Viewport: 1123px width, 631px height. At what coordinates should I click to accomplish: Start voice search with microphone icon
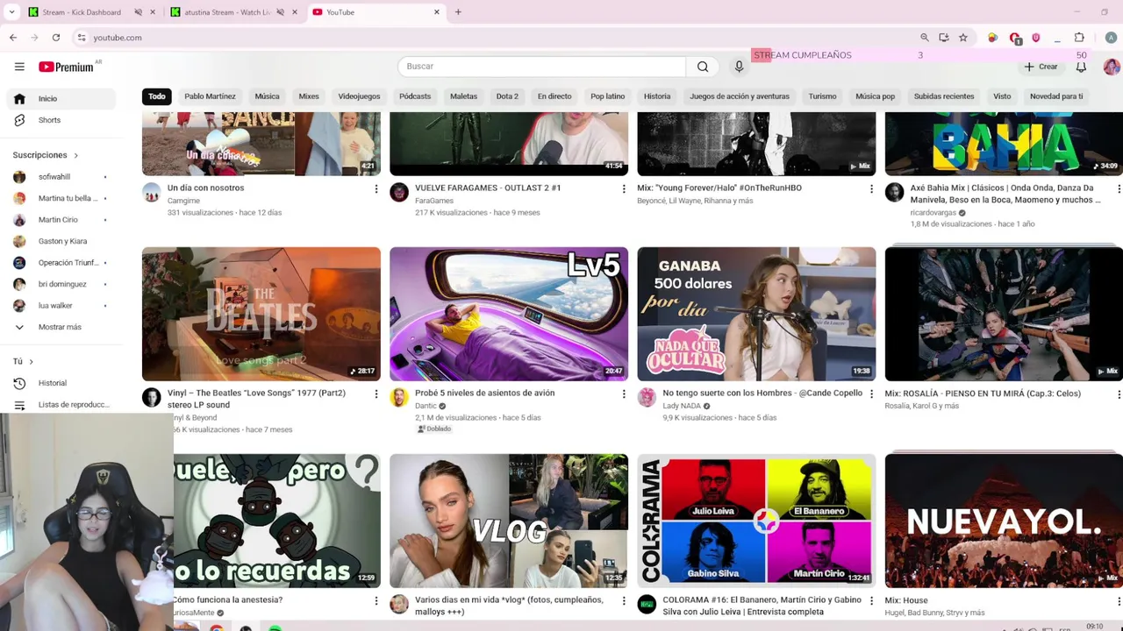[739, 67]
